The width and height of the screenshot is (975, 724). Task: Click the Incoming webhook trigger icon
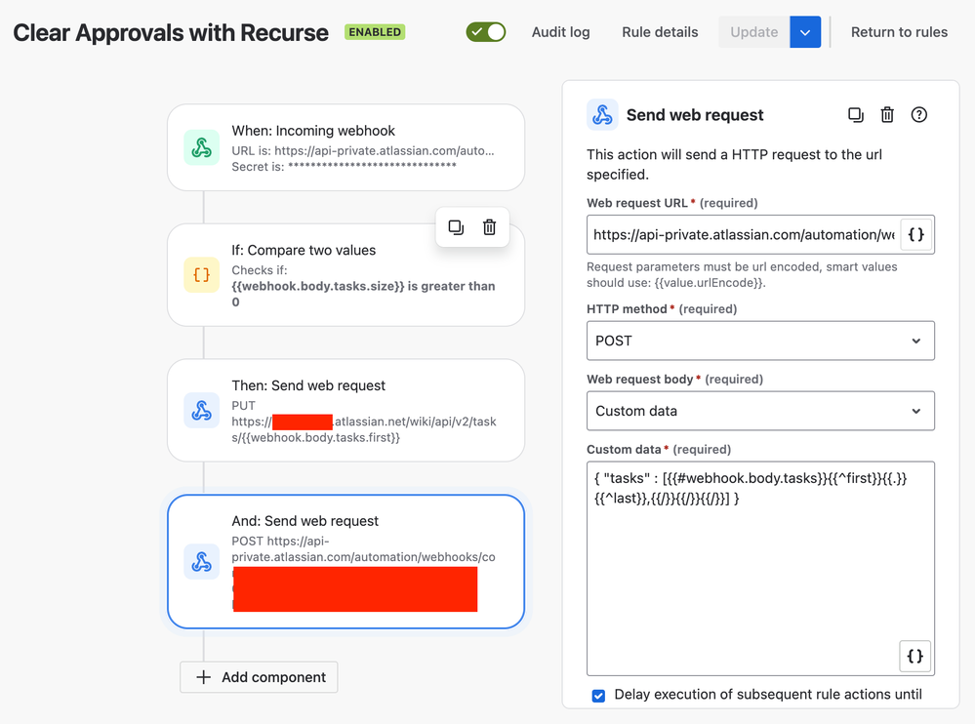[201, 147]
